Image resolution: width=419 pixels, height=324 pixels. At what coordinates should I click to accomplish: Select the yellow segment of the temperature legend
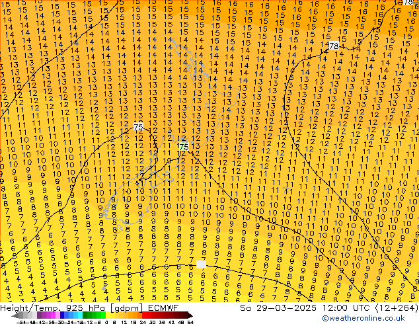(x=108, y=315)
